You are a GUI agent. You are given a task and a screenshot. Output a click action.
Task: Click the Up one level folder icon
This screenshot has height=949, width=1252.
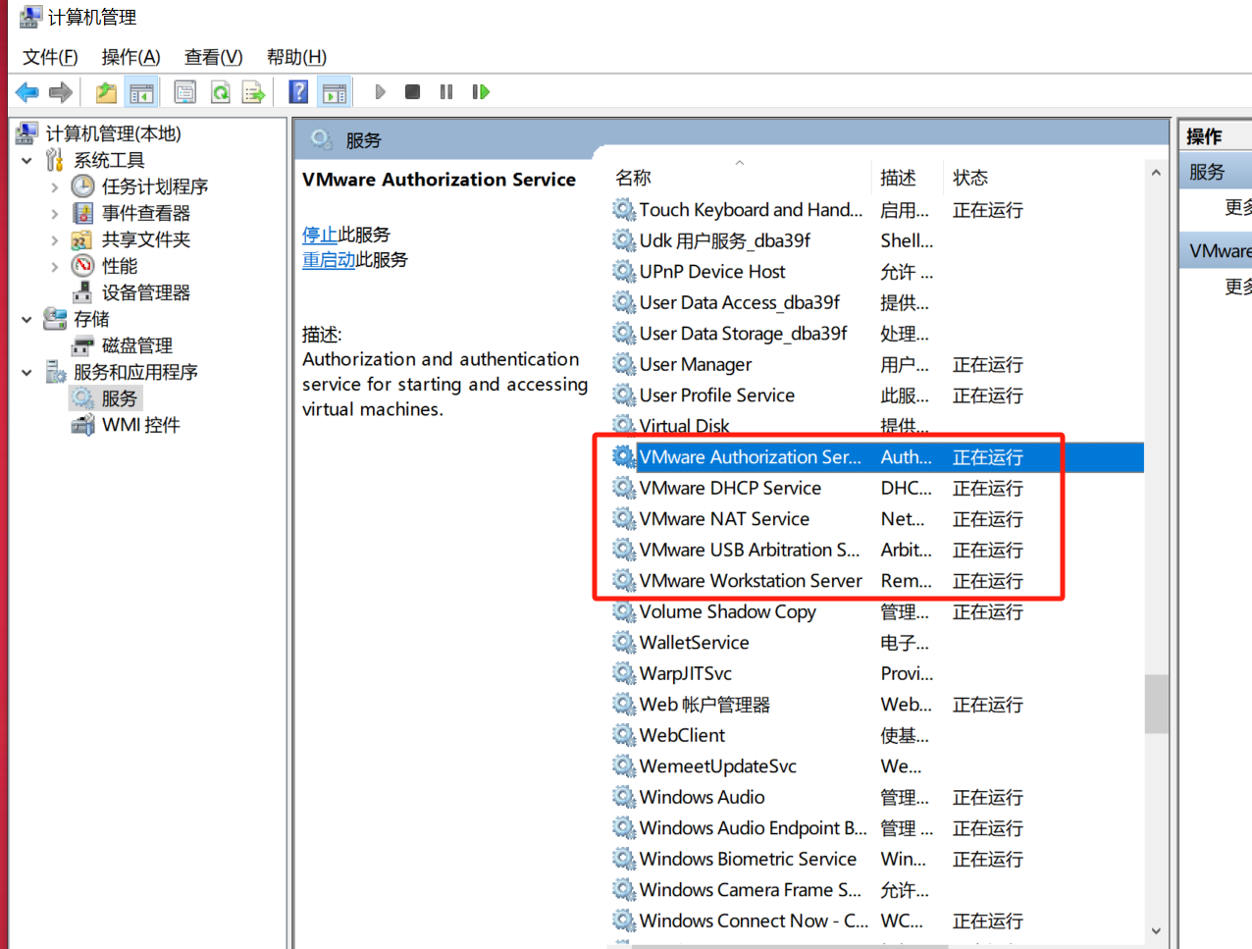point(106,92)
